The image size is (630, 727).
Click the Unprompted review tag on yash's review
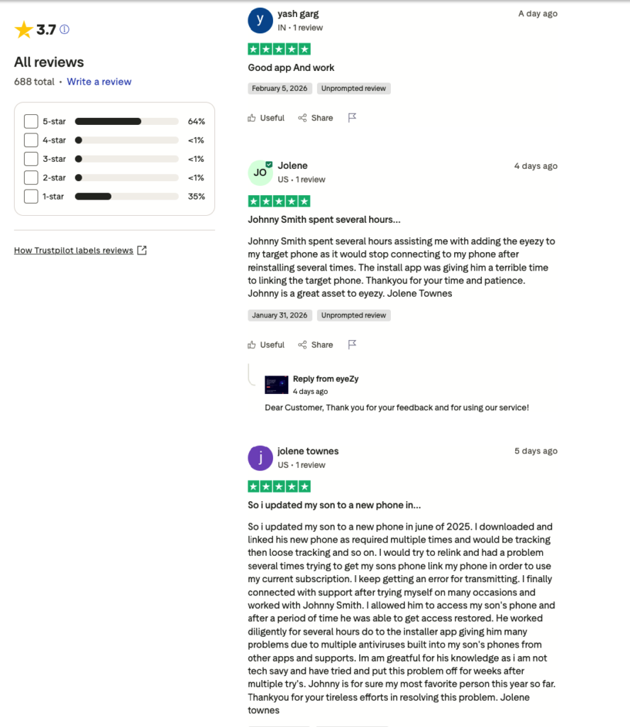tap(353, 89)
